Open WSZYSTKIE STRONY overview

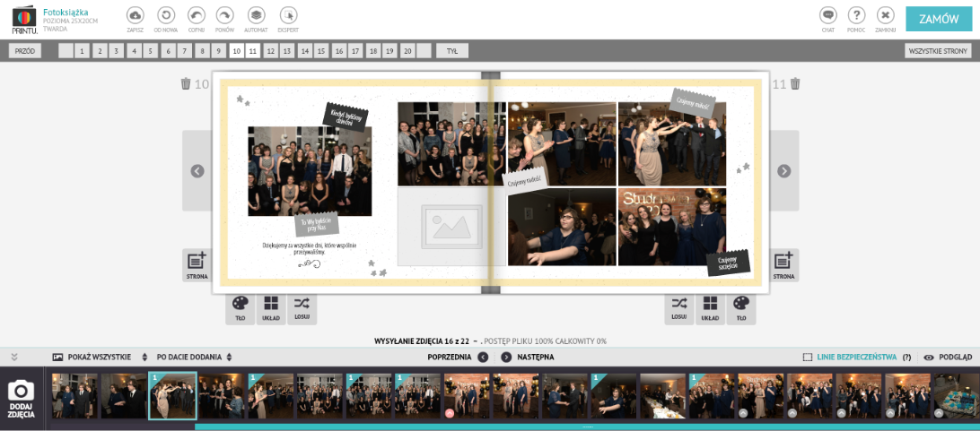(x=938, y=51)
